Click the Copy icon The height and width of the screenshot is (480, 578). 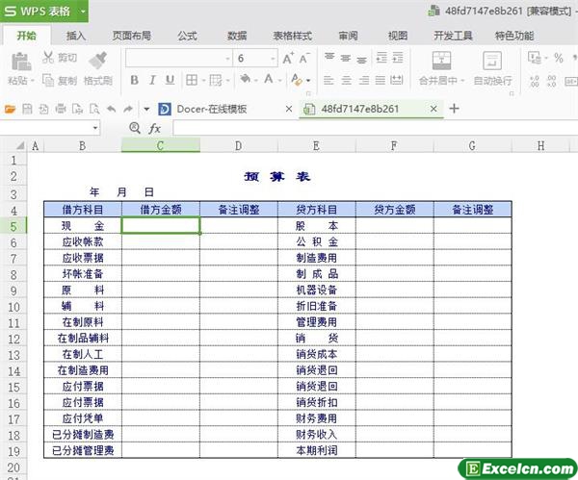coord(48,80)
